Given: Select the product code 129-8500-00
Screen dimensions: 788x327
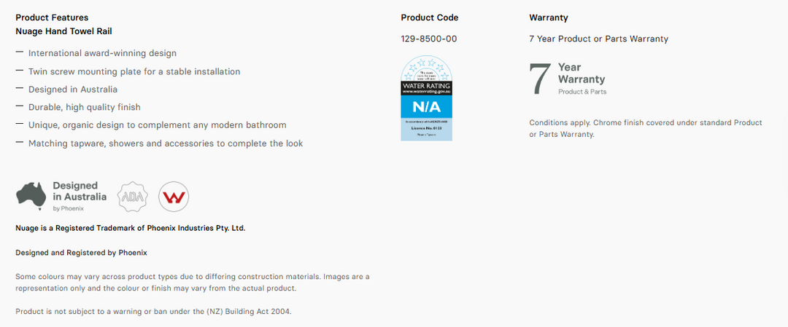Looking at the screenshot, I should (429, 39).
